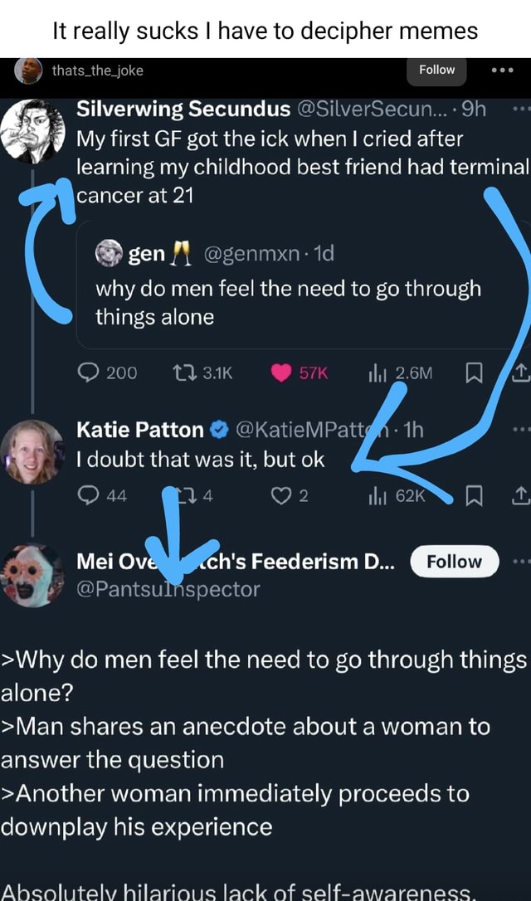Screen dimensions: 531x901
Task: Click the share icon on Katie Patton's tweet
Action: coord(519,496)
